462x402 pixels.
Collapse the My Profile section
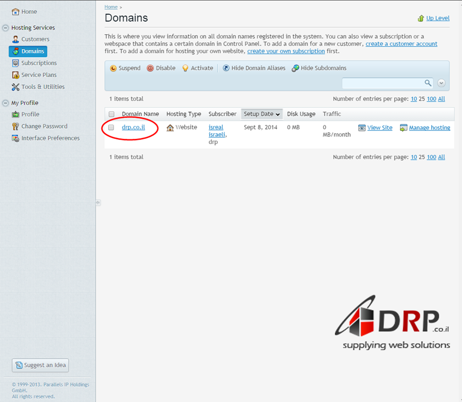5,103
